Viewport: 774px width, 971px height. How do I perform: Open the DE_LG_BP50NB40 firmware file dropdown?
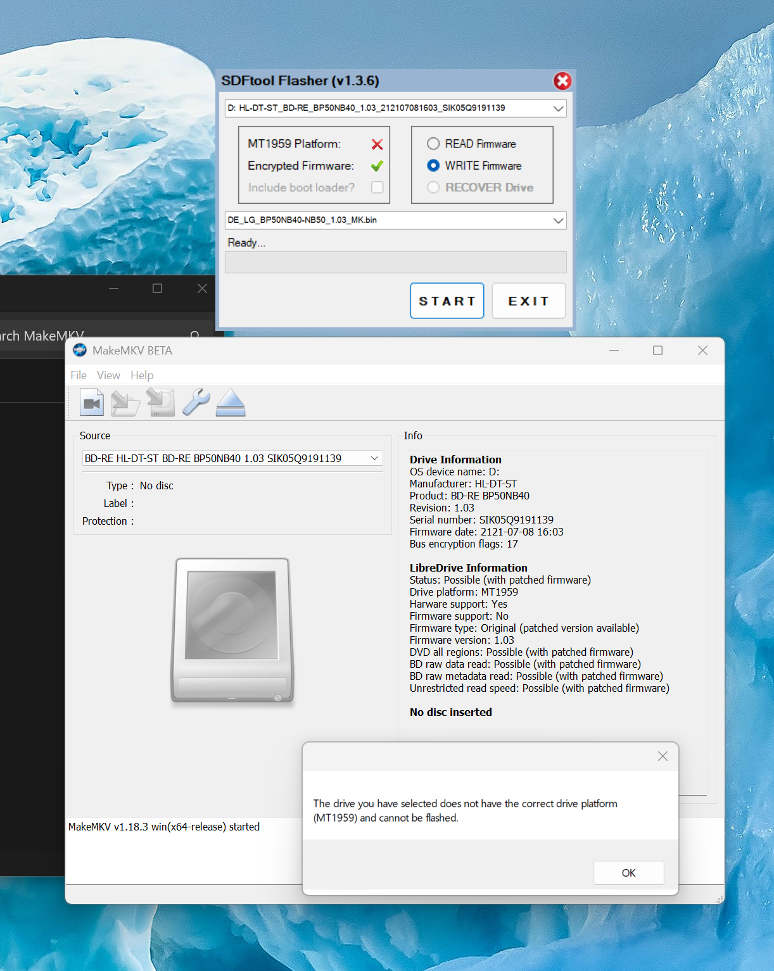[557, 220]
